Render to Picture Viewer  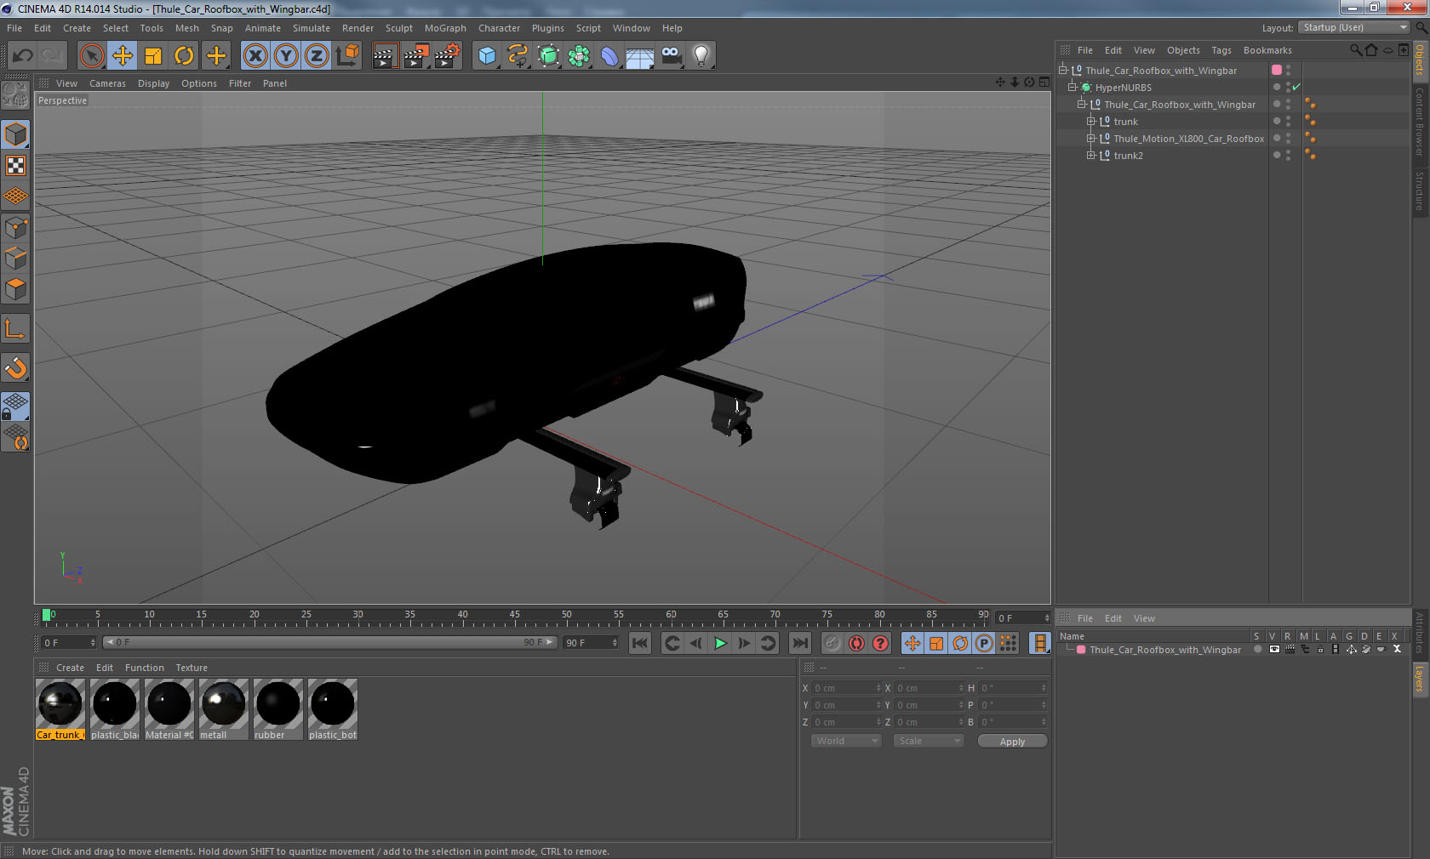pos(416,56)
